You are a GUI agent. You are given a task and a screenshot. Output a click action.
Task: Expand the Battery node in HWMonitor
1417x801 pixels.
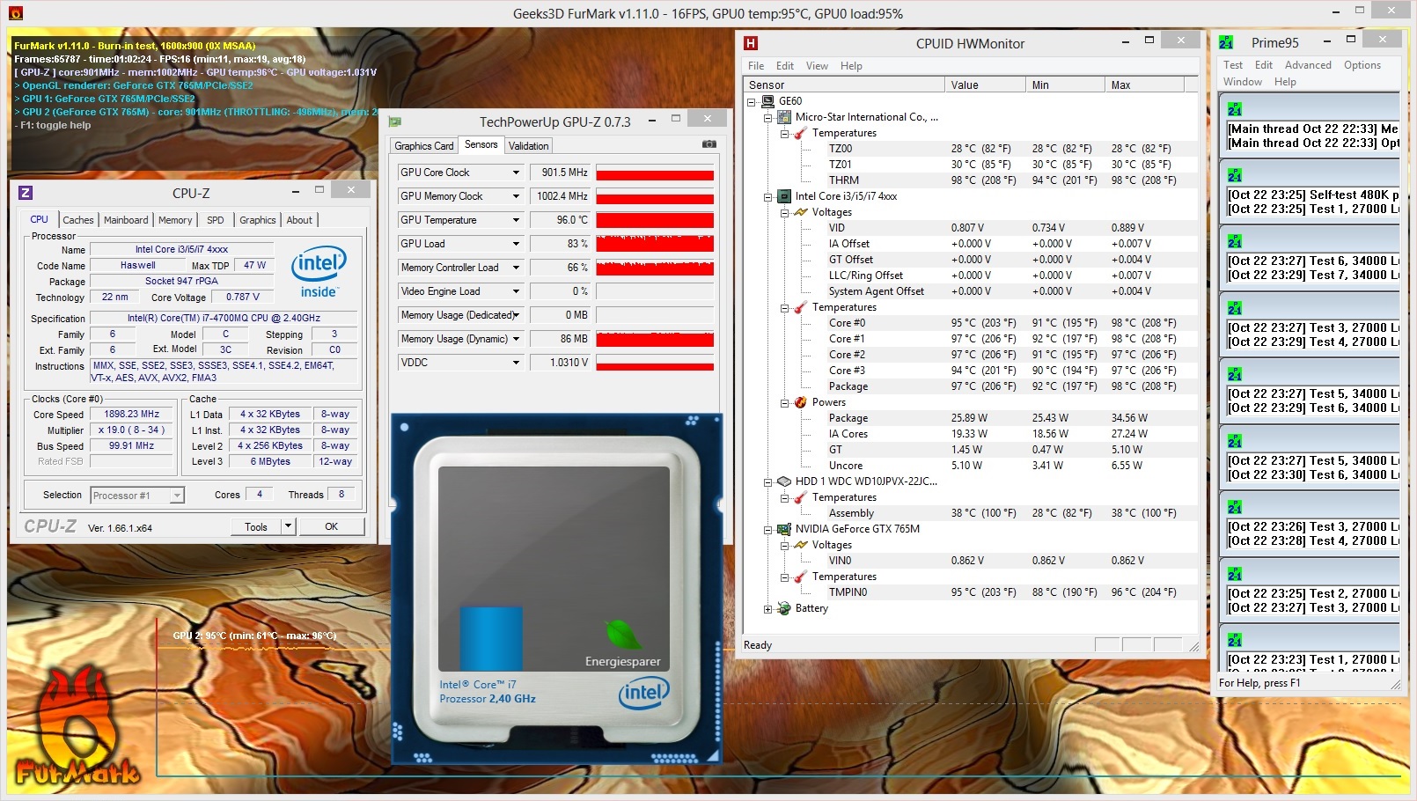pyautogui.click(x=768, y=608)
